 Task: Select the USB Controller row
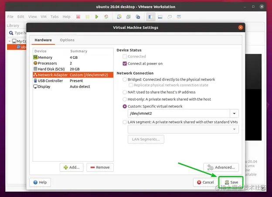(x=73, y=81)
